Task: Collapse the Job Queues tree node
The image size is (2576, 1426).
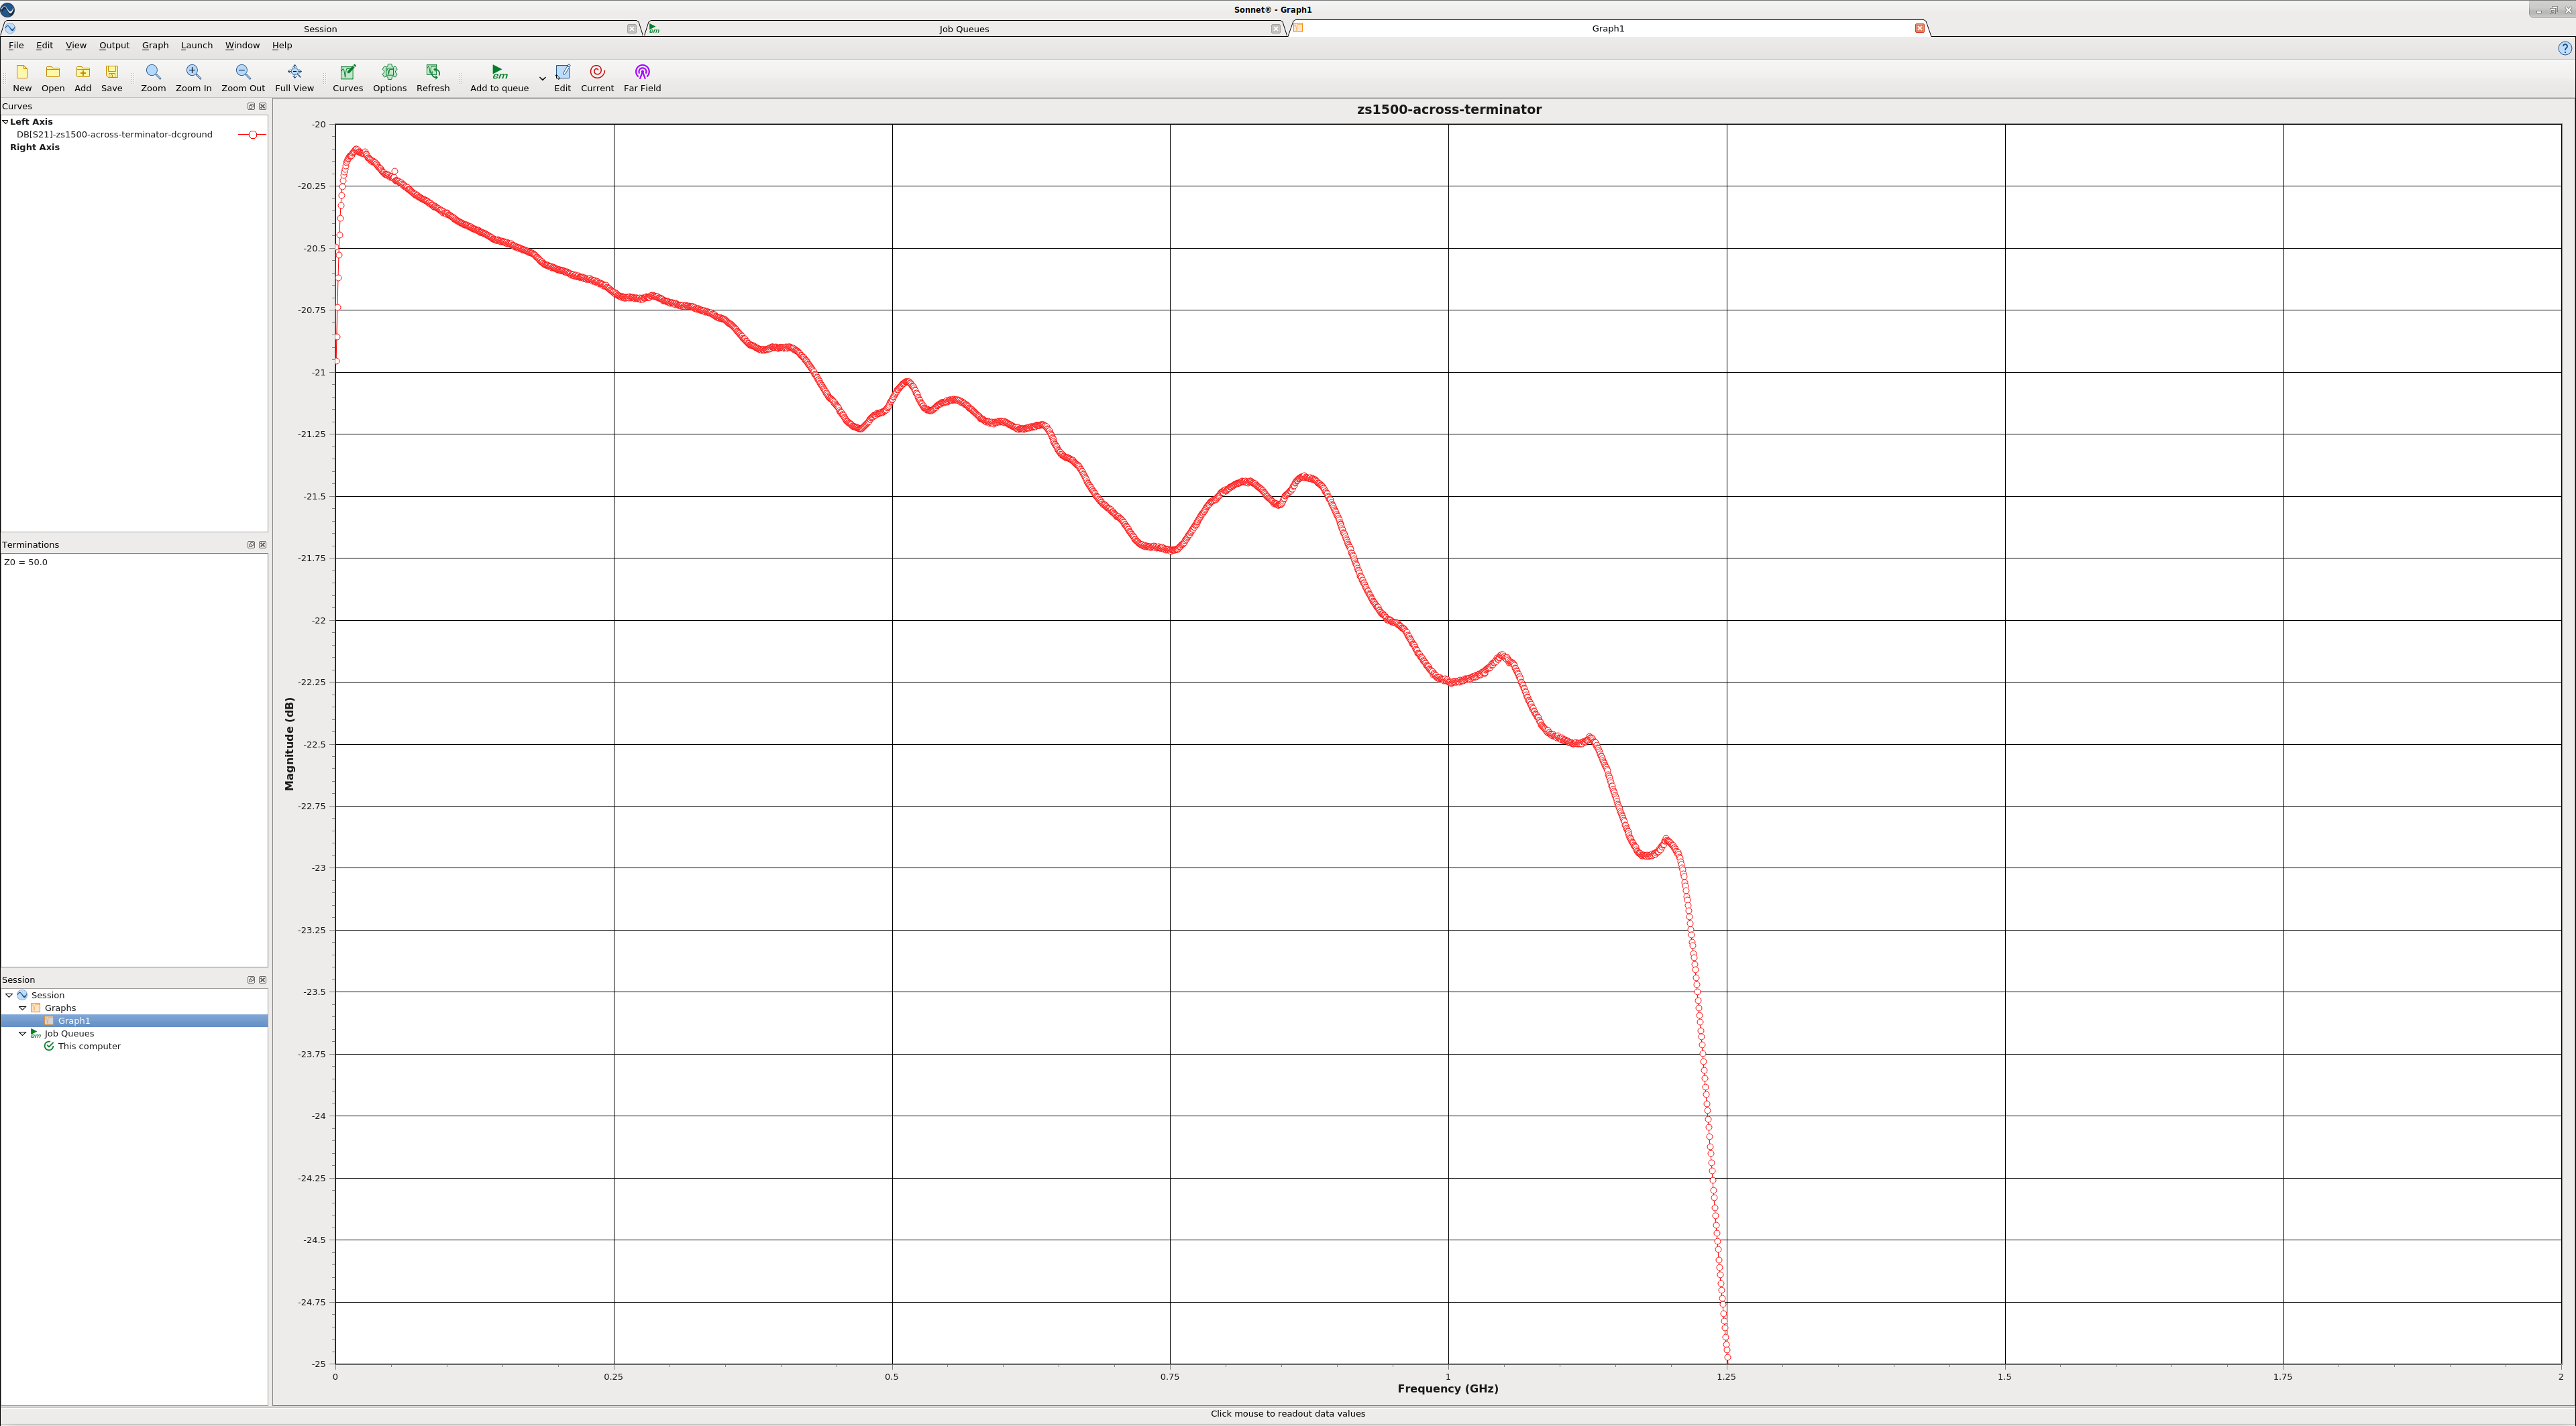Action: [23, 1034]
